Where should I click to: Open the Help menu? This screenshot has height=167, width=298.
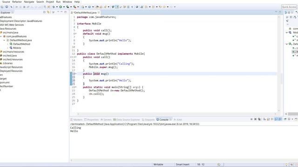(77, 2)
